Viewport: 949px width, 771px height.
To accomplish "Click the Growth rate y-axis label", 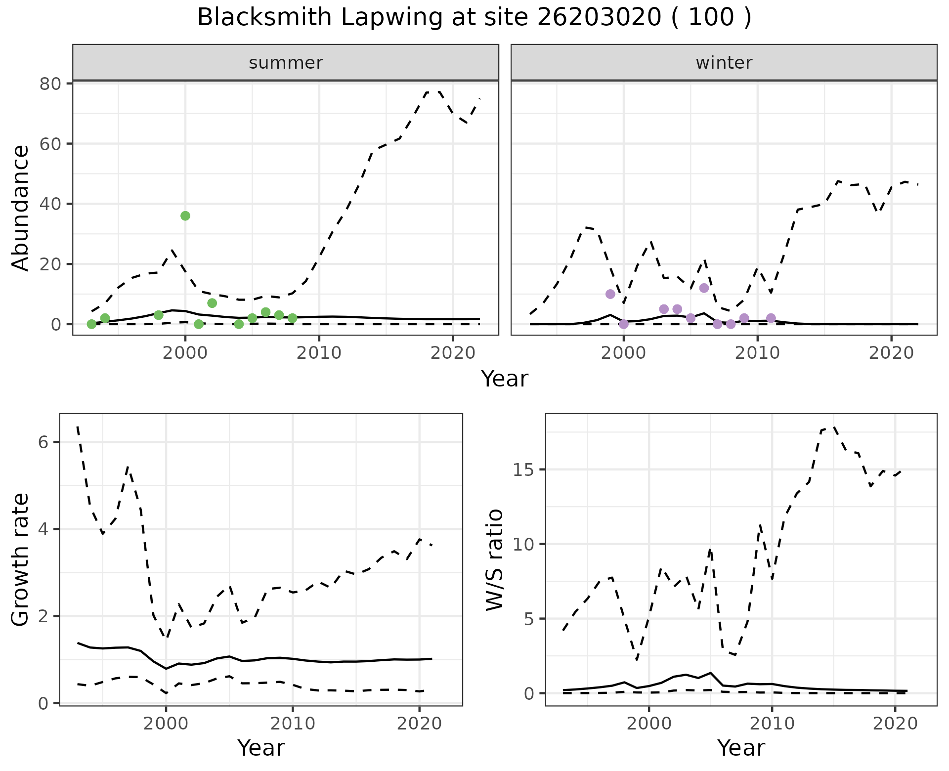I will pos(21,559).
